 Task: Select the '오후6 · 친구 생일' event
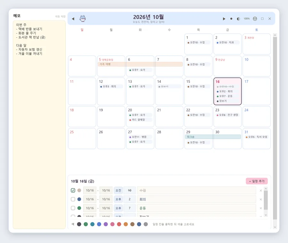pos(228,115)
